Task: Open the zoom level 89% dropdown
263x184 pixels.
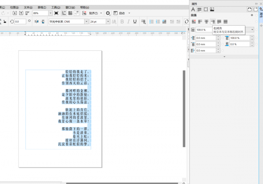Action: point(50,13)
